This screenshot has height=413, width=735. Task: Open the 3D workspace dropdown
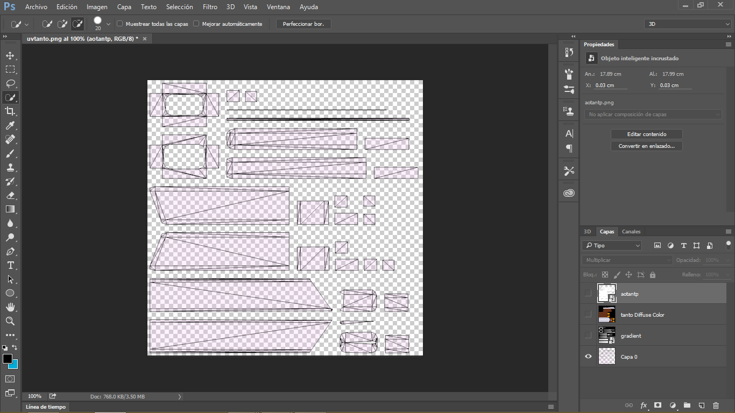(x=688, y=24)
